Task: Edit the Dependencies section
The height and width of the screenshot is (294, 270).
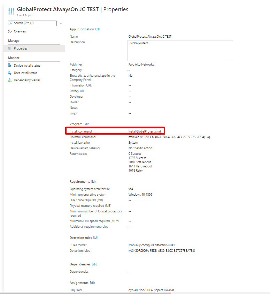Action: pyautogui.click(x=94, y=264)
